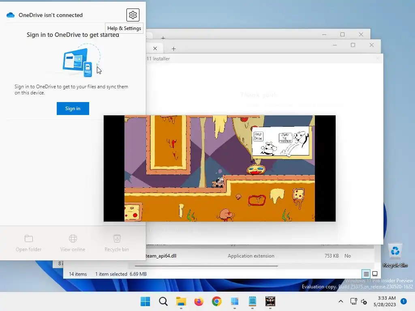Launch Google Chrome from the taskbar
Screen dimensions: 415x311
click(217, 301)
